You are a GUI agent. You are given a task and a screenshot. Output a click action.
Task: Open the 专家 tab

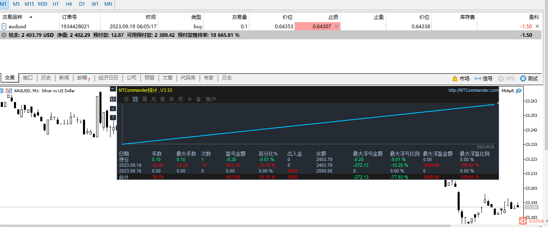[209, 78]
